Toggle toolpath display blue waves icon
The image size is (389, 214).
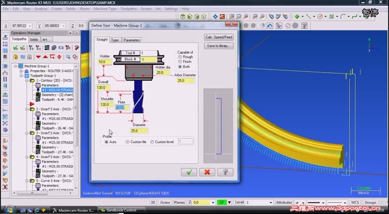pyautogui.click(x=23, y=57)
